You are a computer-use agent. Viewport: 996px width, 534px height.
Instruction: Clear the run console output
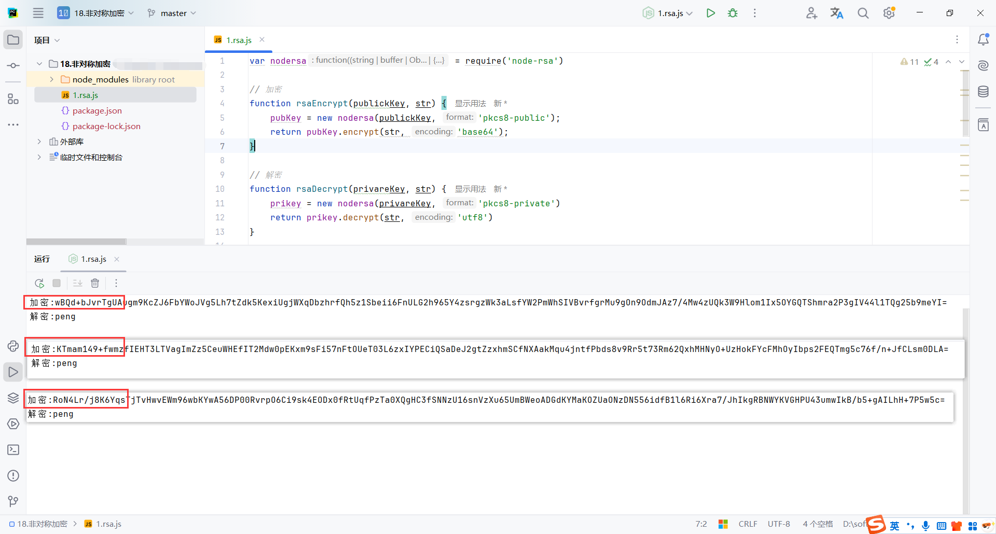[x=95, y=283]
